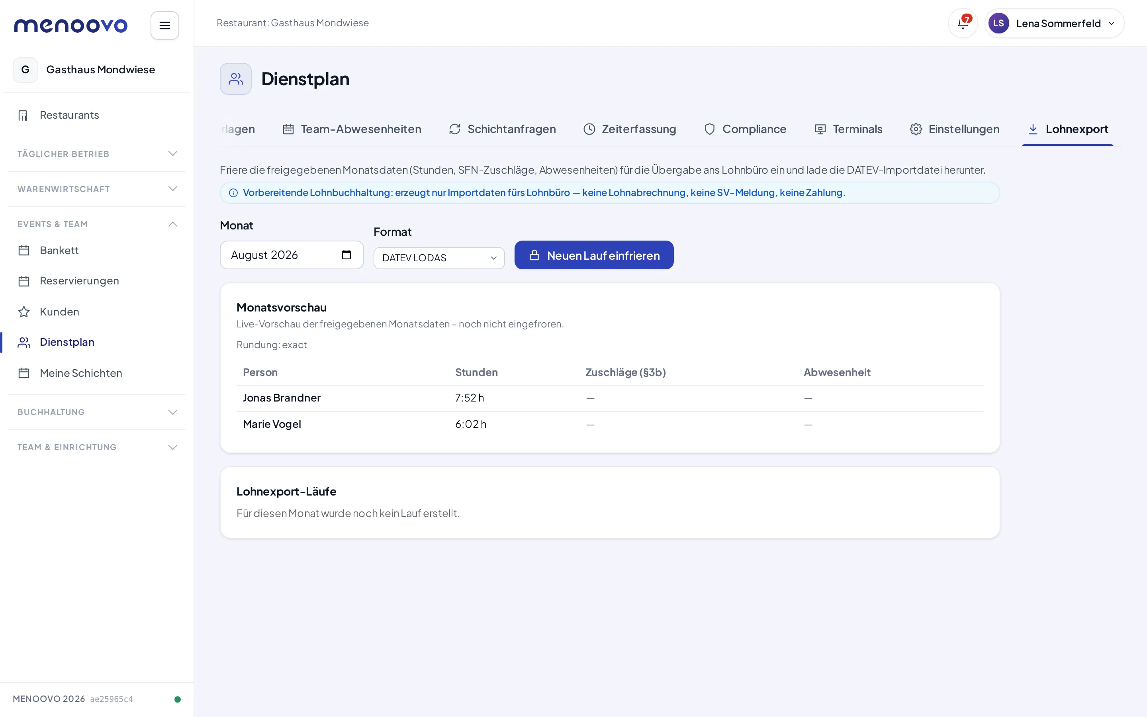Open Bankett in the sidebar
The width and height of the screenshot is (1147, 717).
[x=97, y=251]
